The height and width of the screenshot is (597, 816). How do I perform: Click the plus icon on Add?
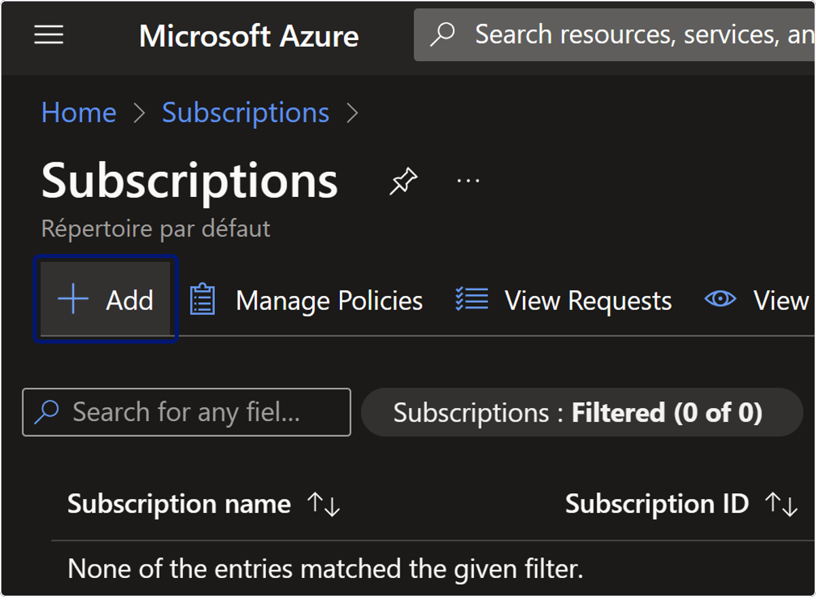73,300
